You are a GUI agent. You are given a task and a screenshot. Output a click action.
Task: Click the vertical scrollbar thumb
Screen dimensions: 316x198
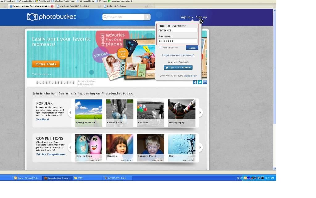(x=274, y=68)
